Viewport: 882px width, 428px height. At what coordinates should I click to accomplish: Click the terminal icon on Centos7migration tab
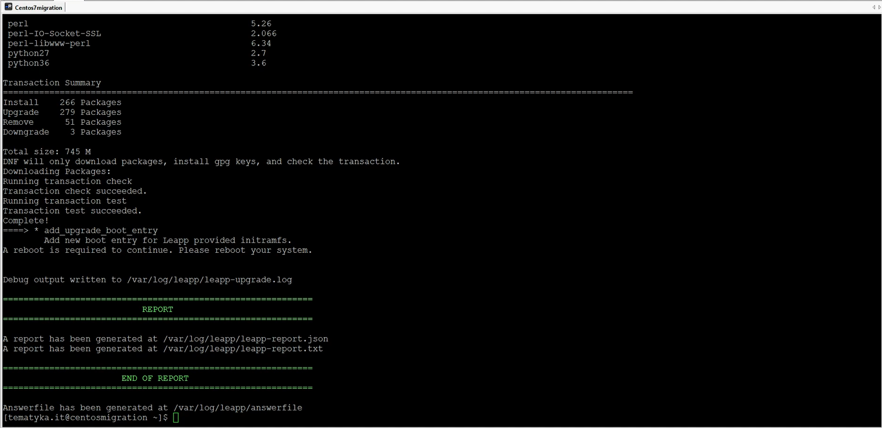pyautogui.click(x=8, y=7)
